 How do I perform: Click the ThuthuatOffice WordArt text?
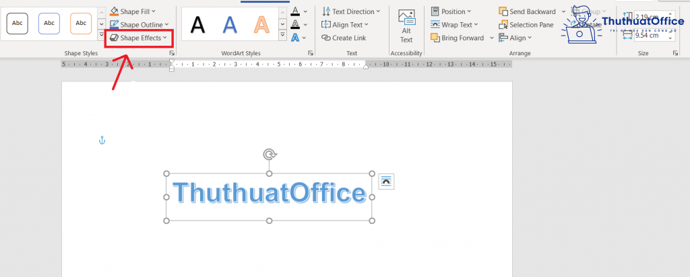270,193
